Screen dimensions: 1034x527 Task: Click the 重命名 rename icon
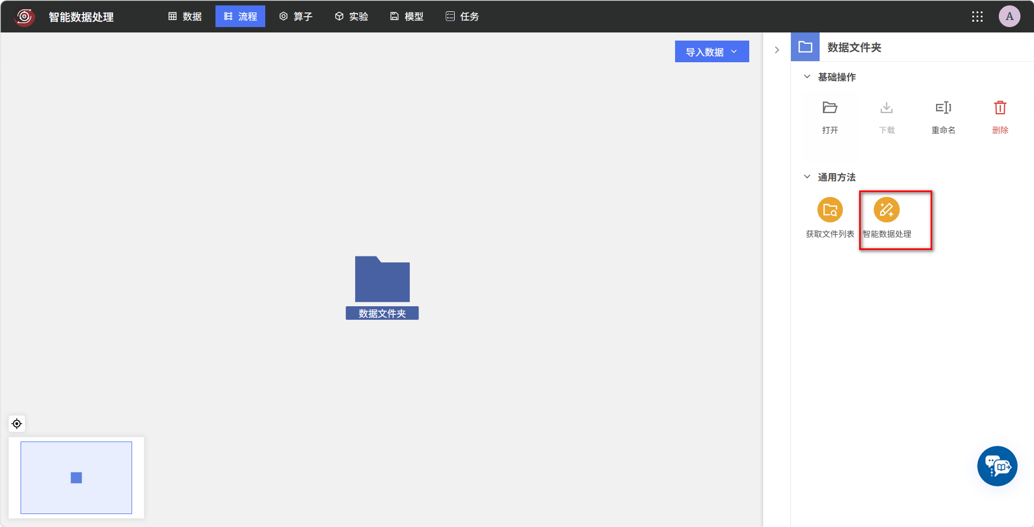tap(944, 108)
